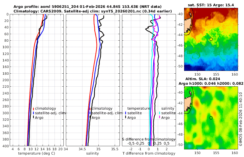Click the IMOS copyright timestamp text
Image resolution: width=244 pixels, height=157 pixels.
click(240, 119)
